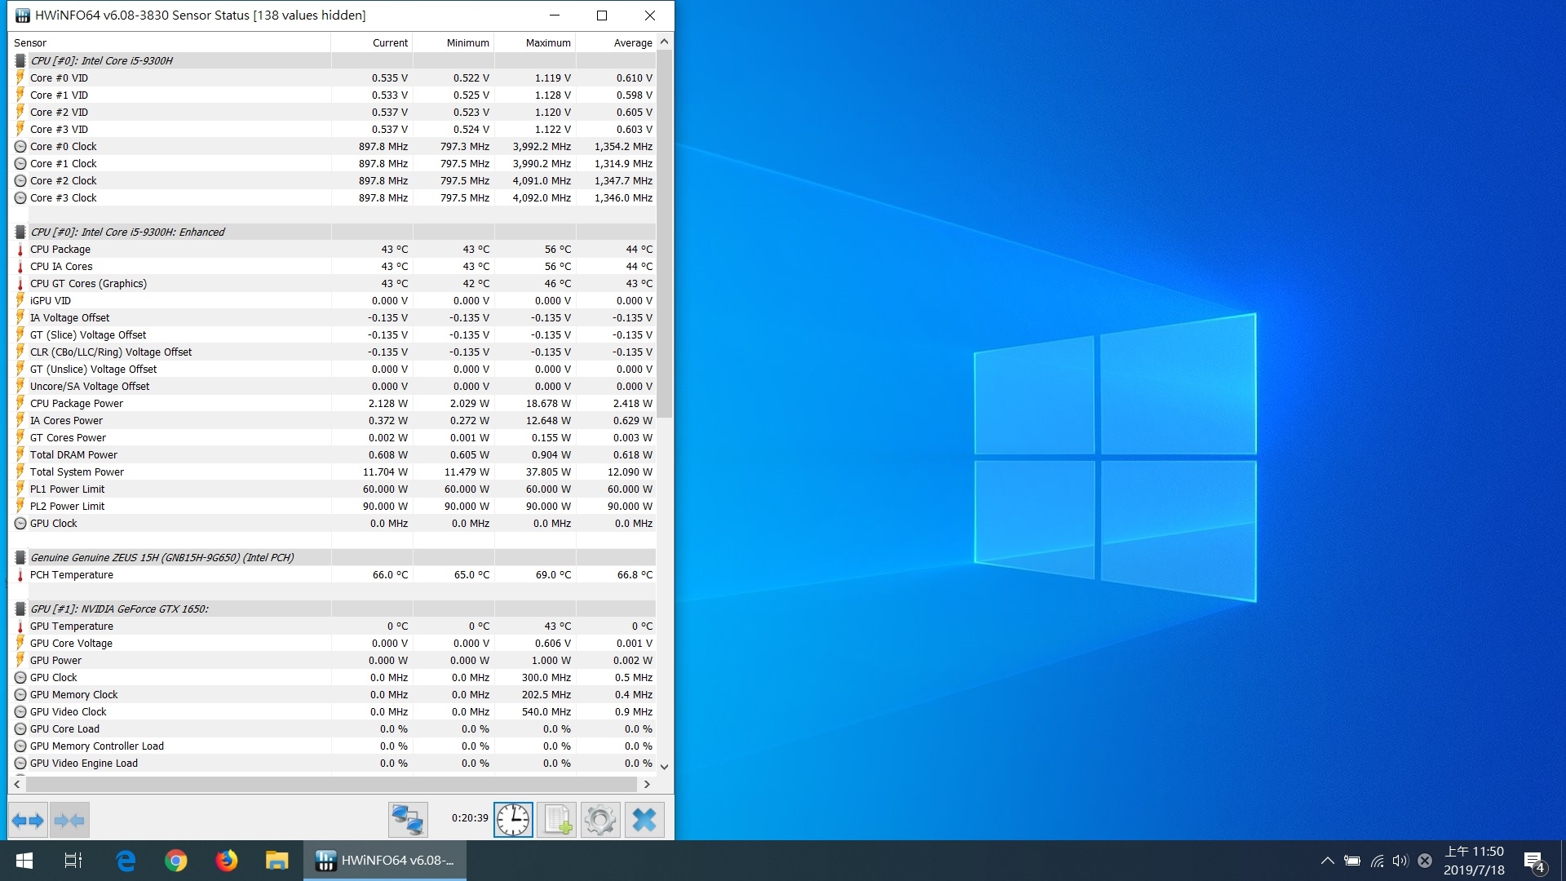Click the Average column header
This screenshot has width=1566, height=881.
[616, 42]
